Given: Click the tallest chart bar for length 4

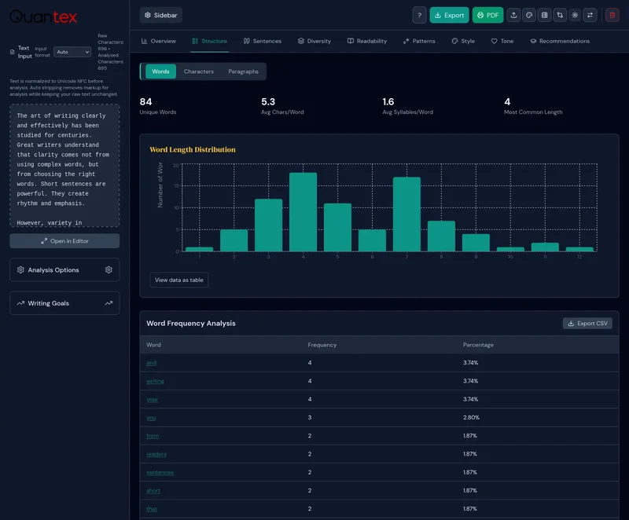Looking at the screenshot, I should coord(303,212).
